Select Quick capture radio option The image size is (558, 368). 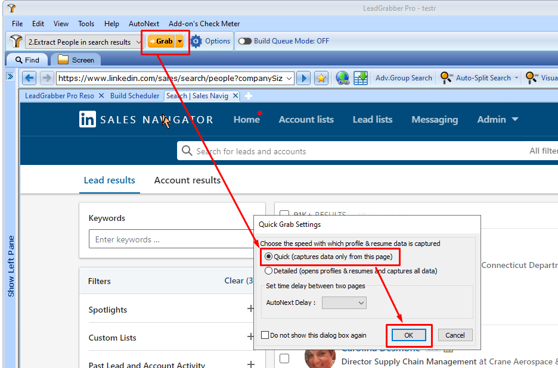269,257
